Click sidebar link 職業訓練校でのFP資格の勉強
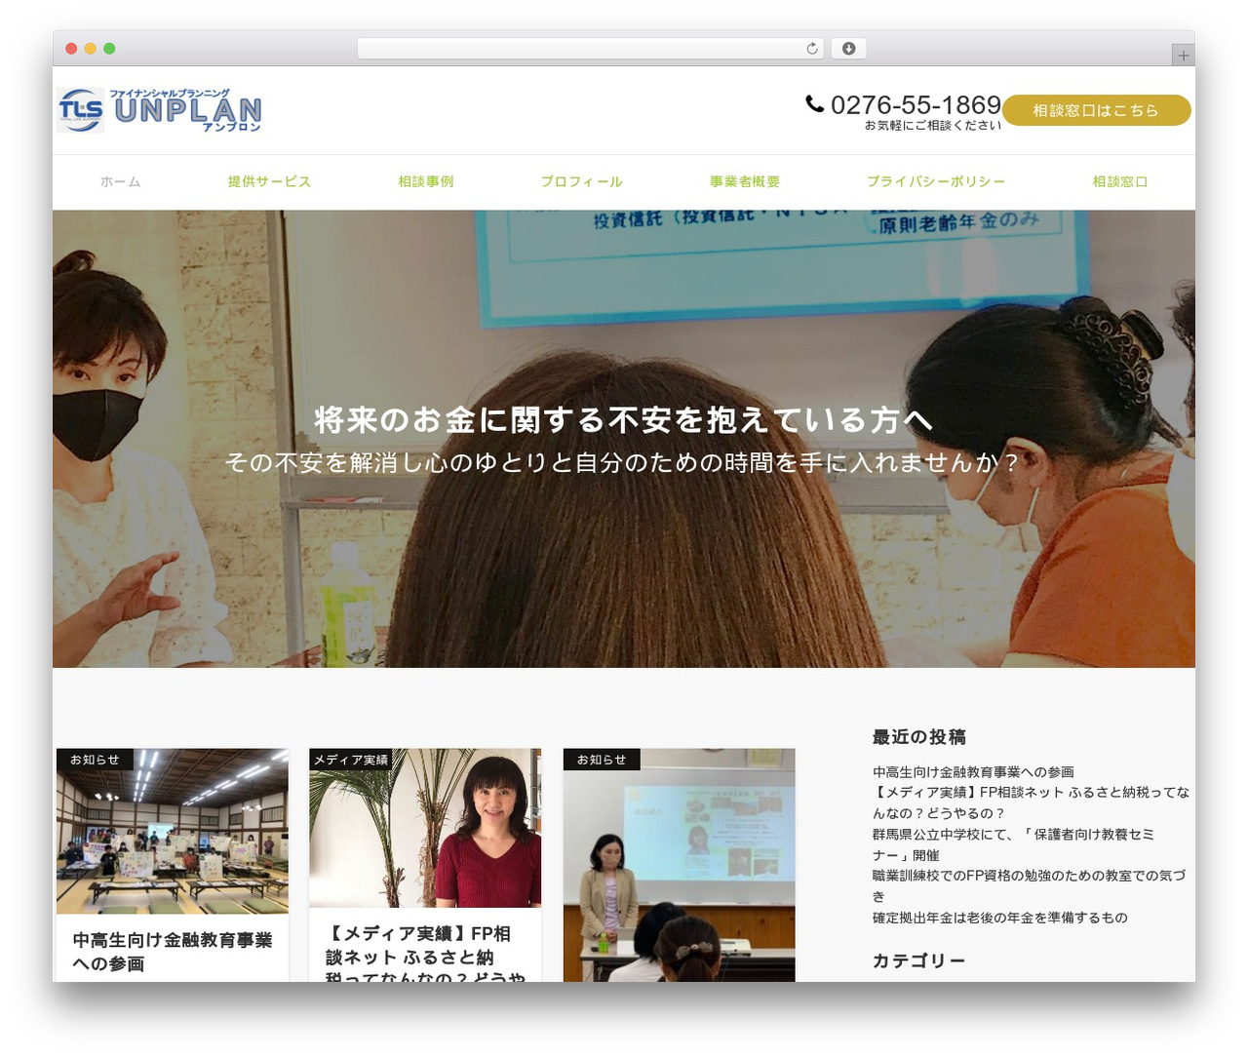 tap(1030, 886)
